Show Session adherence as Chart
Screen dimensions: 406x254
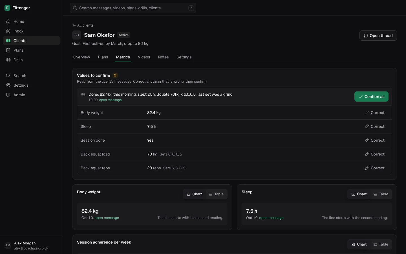[359, 244]
